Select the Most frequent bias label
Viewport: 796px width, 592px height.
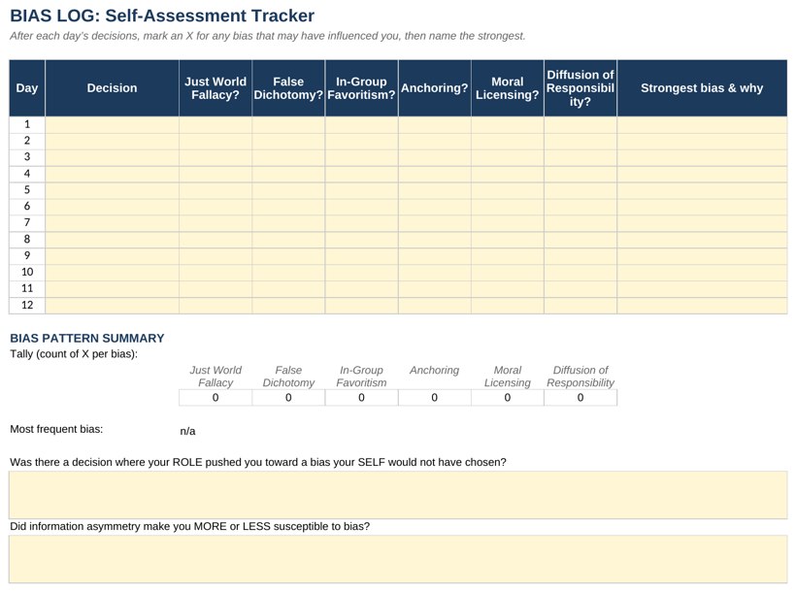(56, 429)
